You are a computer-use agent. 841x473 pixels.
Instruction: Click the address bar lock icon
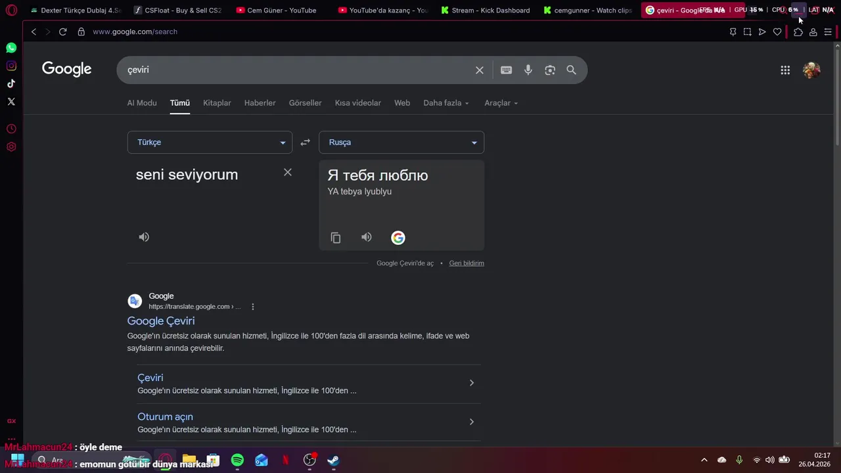81,32
